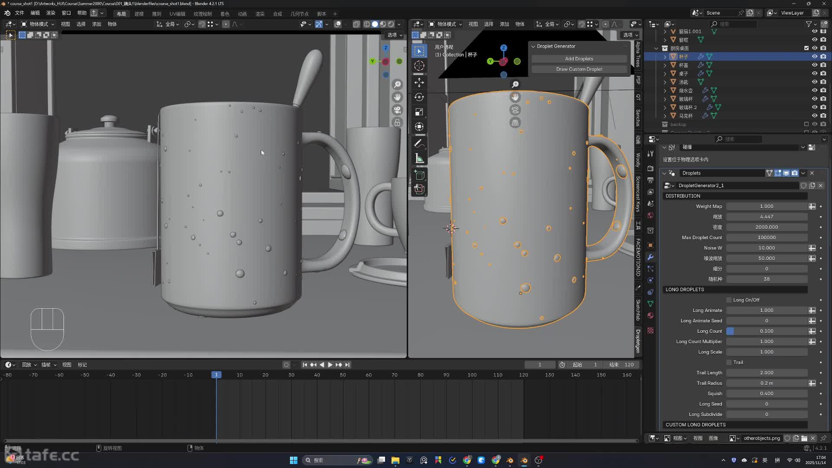The height and width of the screenshot is (468, 832).
Task: Collapse the Droplet Generator panel
Action: pyautogui.click(x=533, y=46)
